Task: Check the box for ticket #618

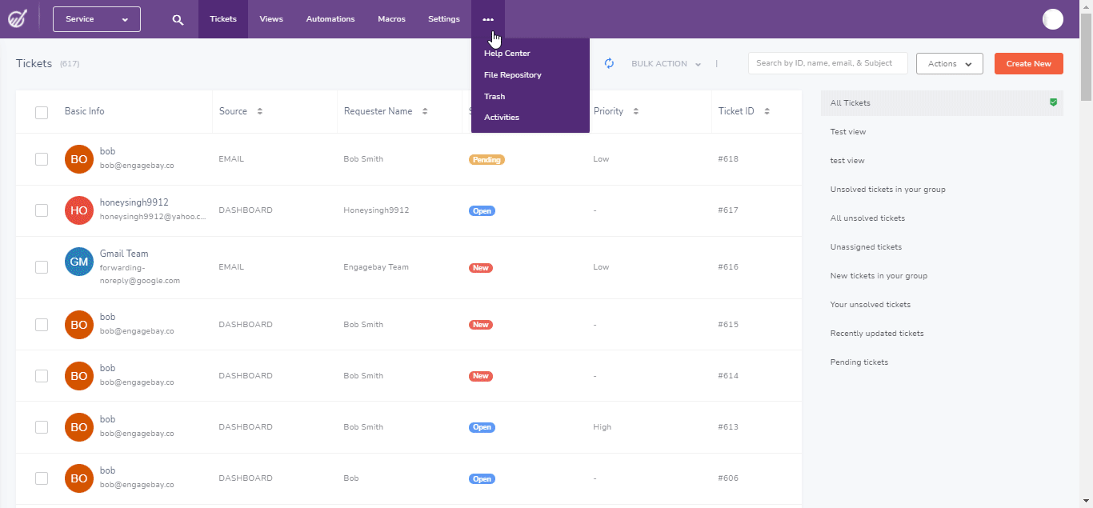Action: (42, 159)
